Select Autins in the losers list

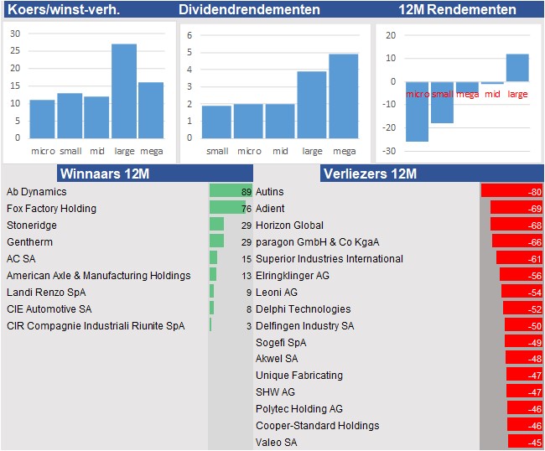click(270, 192)
